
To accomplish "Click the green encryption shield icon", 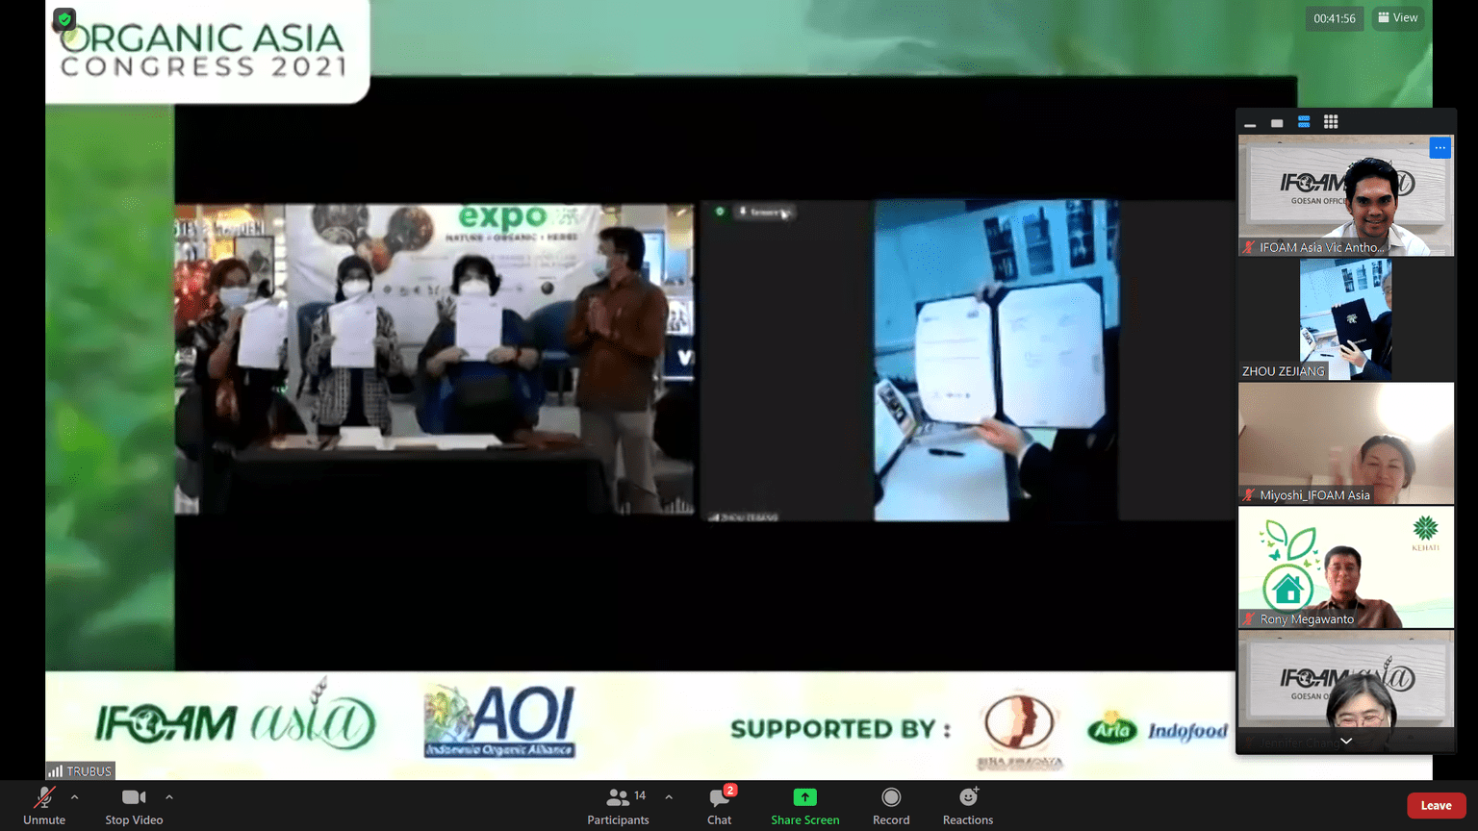I will coord(64,18).
